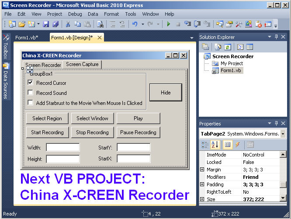Image resolution: width=291 pixels, height=219 pixels.
Task: Click the Start Debugging play icon
Action: pyautogui.click(x=169, y=24)
